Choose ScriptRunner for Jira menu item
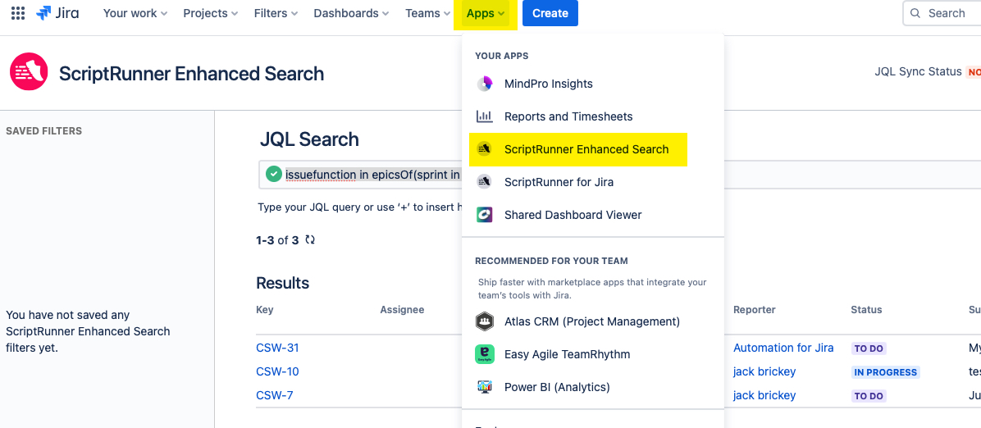The height and width of the screenshot is (428, 981). (x=559, y=182)
